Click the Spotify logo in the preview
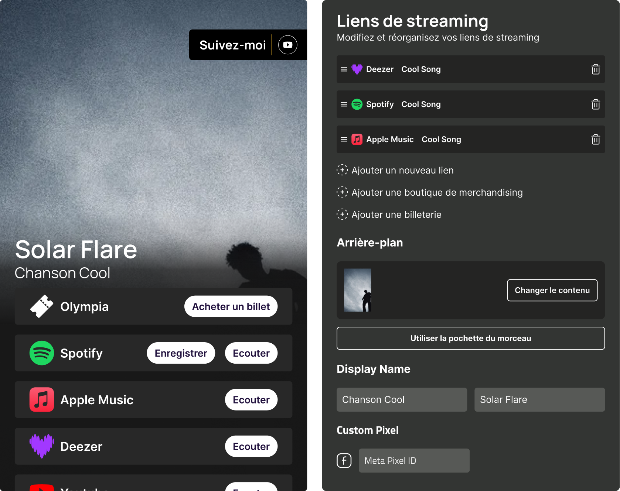The height and width of the screenshot is (491, 620). pos(42,353)
